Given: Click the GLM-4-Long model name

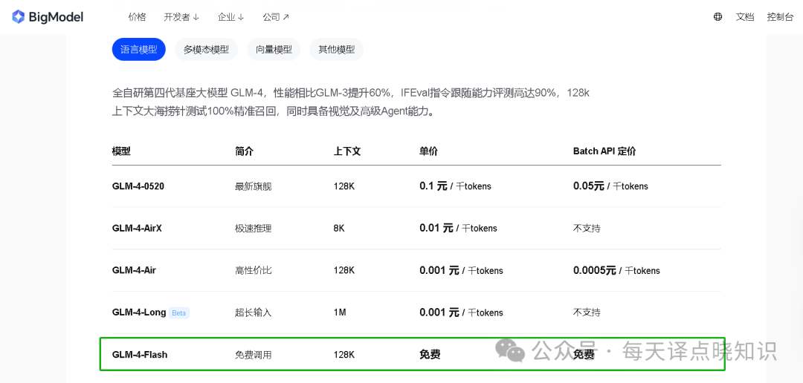Looking at the screenshot, I should point(139,312).
